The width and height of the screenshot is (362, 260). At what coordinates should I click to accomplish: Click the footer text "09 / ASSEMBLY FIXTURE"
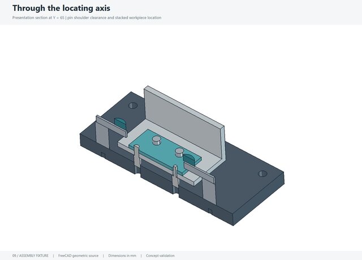tap(31, 255)
